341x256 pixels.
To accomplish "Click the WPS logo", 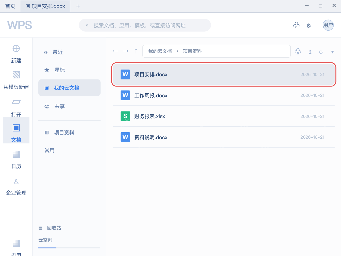I will click(x=20, y=25).
